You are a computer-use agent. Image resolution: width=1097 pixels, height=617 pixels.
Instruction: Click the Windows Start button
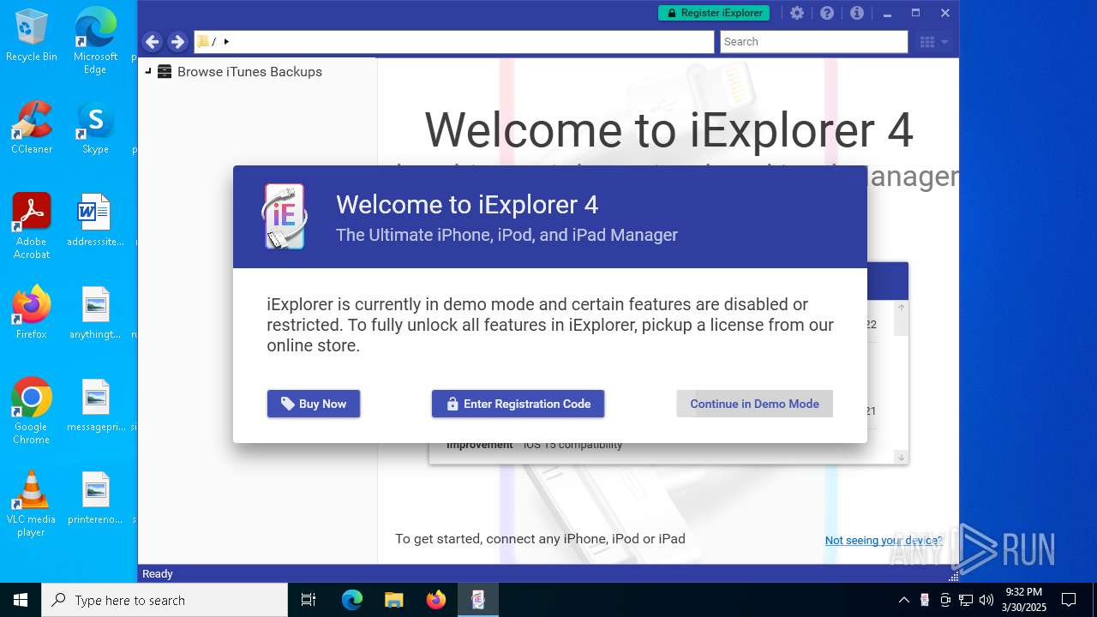tap(21, 600)
